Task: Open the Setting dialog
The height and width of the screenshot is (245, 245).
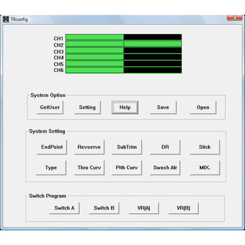Action: 87,107
